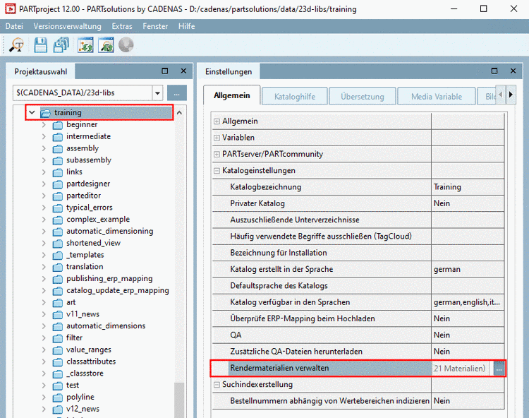Maximize the Projektauswahl panel

point(164,71)
